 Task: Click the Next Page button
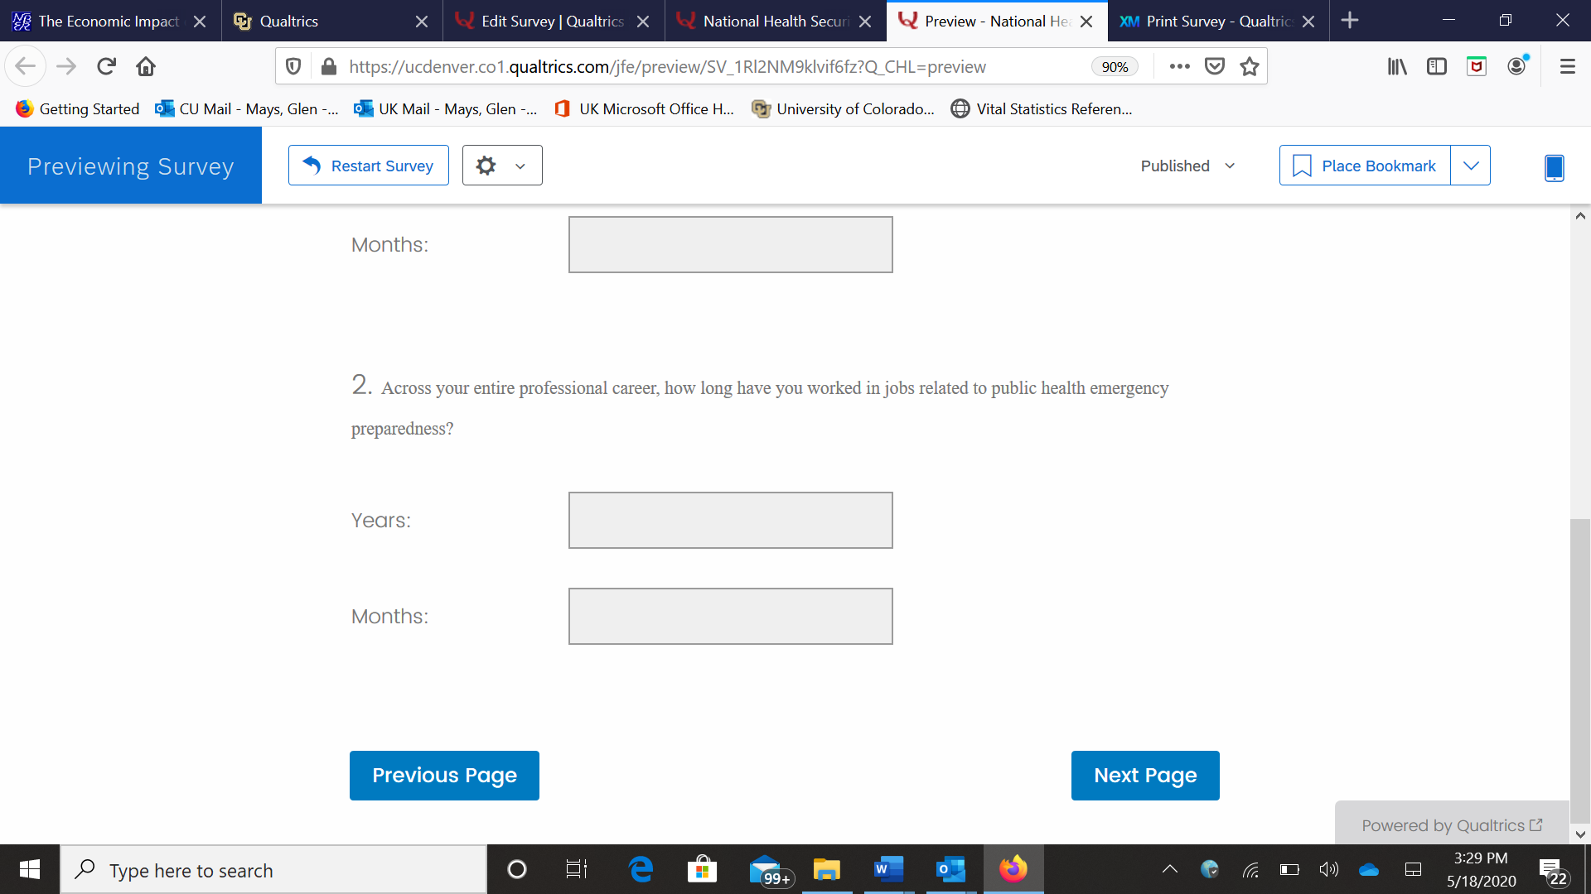pos(1144,776)
